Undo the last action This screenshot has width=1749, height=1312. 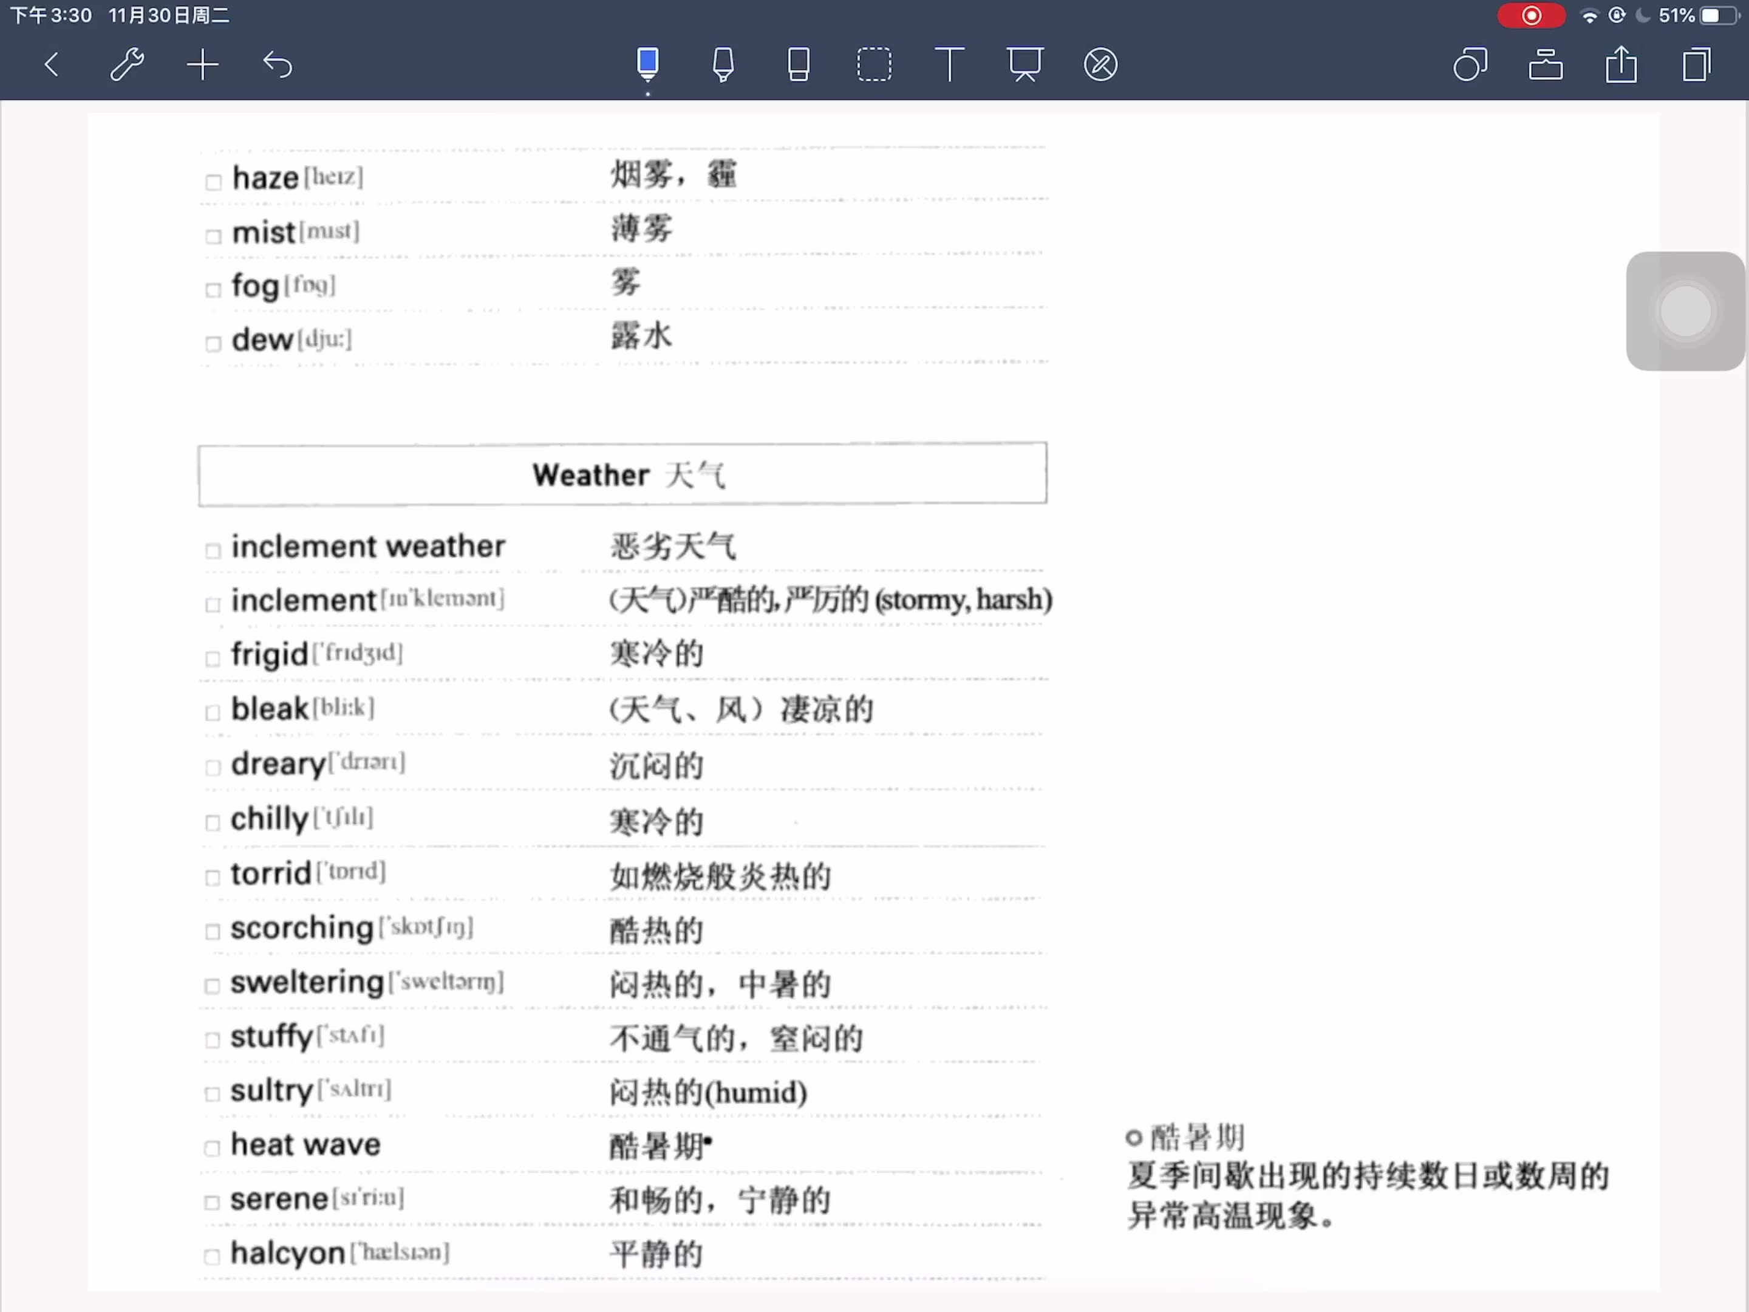pos(278,65)
